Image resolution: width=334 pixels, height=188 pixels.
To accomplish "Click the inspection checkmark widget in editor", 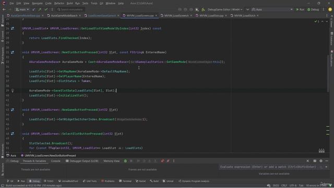I will (x=316, y=21).
